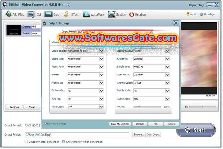Viewport: 223px width, 149px height.
Task: Expand the Sample Rate dropdown
Action: pos(167,67)
